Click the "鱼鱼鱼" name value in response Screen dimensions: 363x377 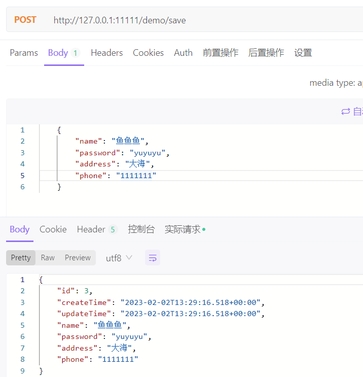(x=110, y=325)
